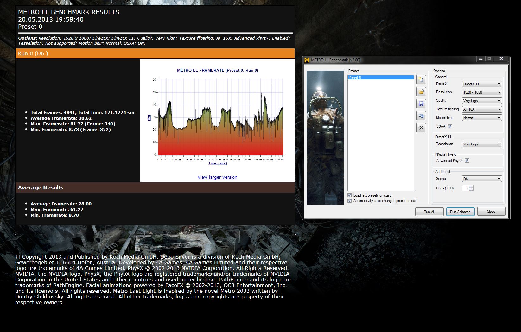The height and width of the screenshot is (332, 521).
Task: Click the Metro diver artwork in the dialog
Action: point(325,138)
